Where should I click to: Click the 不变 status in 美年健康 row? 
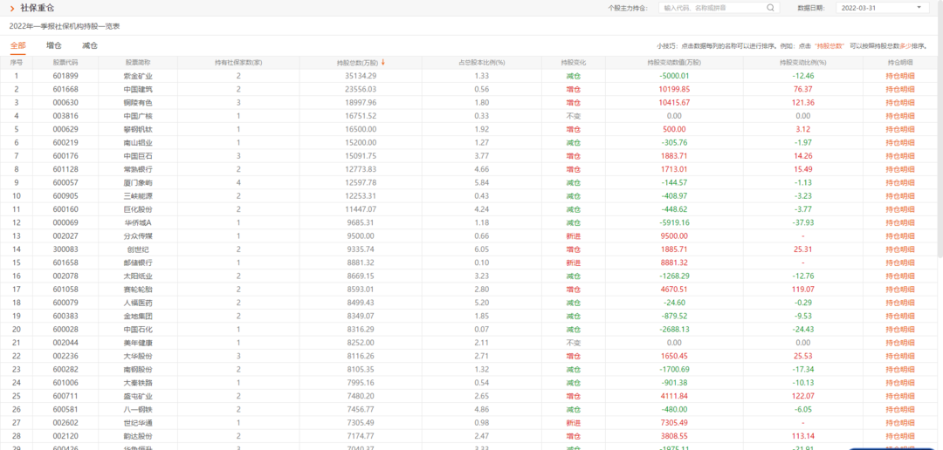[x=573, y=343]
